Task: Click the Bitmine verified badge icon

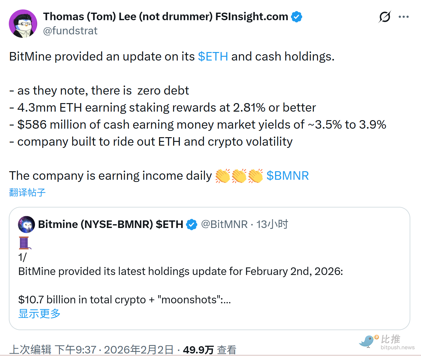Action: 192,225
